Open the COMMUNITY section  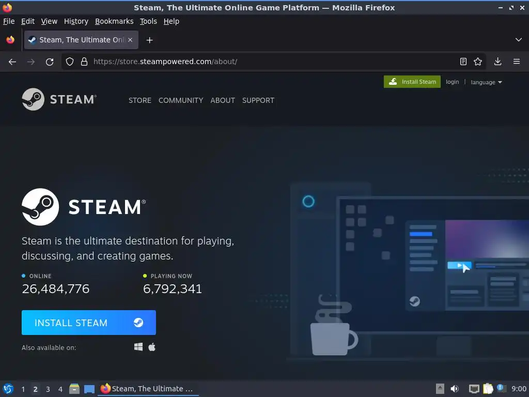(181, 100)
